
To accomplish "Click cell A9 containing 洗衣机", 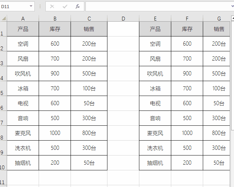I will [x=23, y=148].
